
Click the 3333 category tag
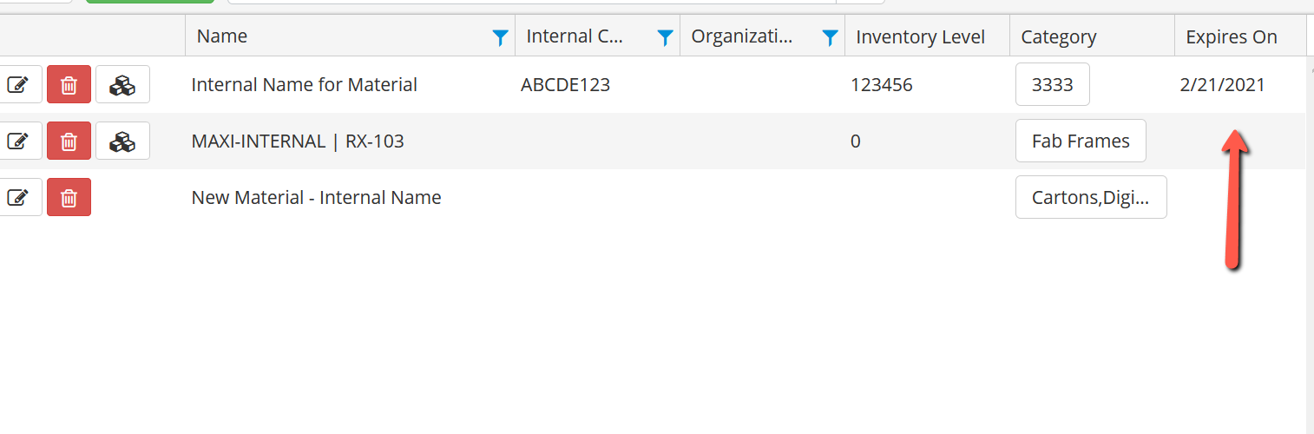click(1053, 85)
